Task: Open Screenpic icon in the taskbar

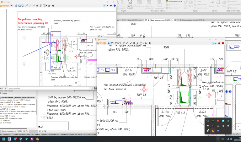Action: (38, 139)
